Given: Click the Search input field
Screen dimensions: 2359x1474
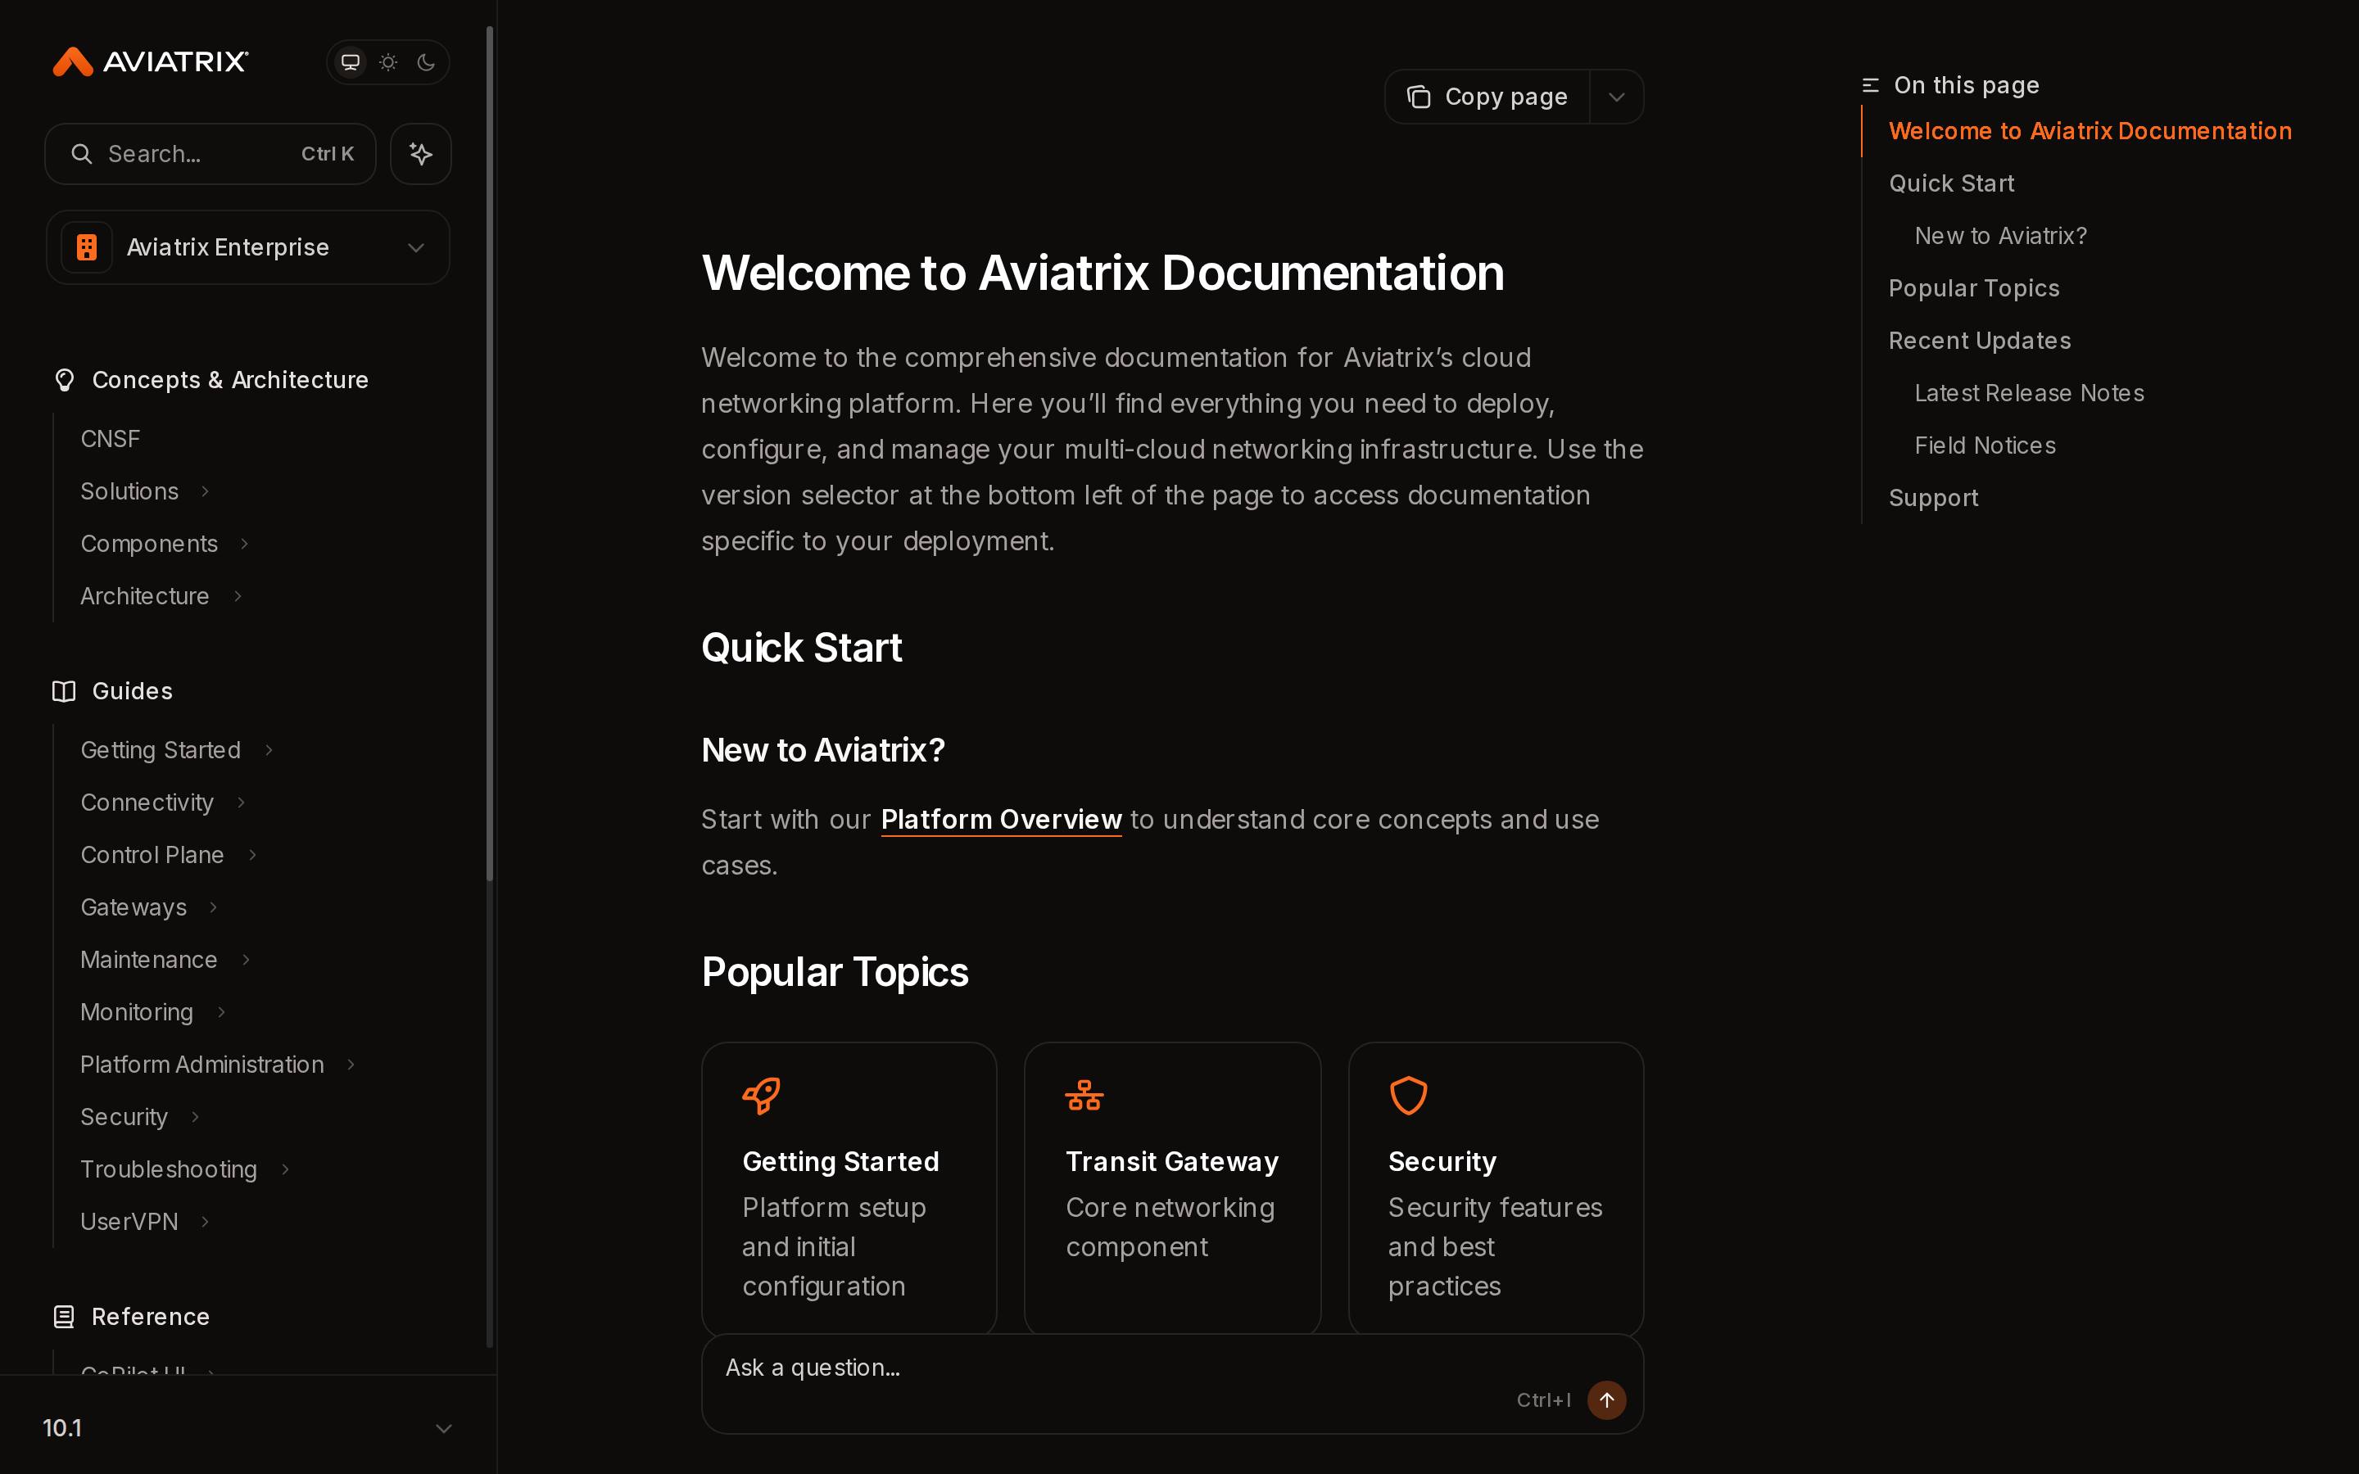Looking at the screenshot, I should click(x=210, y=154).
